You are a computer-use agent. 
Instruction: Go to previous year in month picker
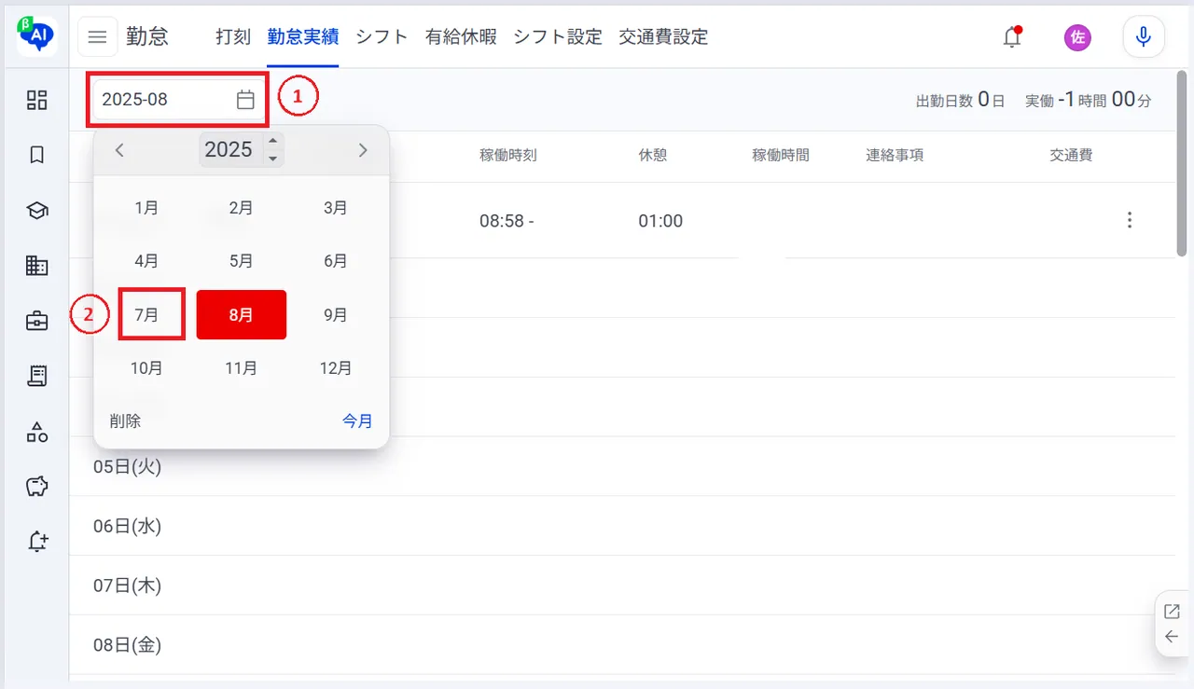(x=119, y=150)
